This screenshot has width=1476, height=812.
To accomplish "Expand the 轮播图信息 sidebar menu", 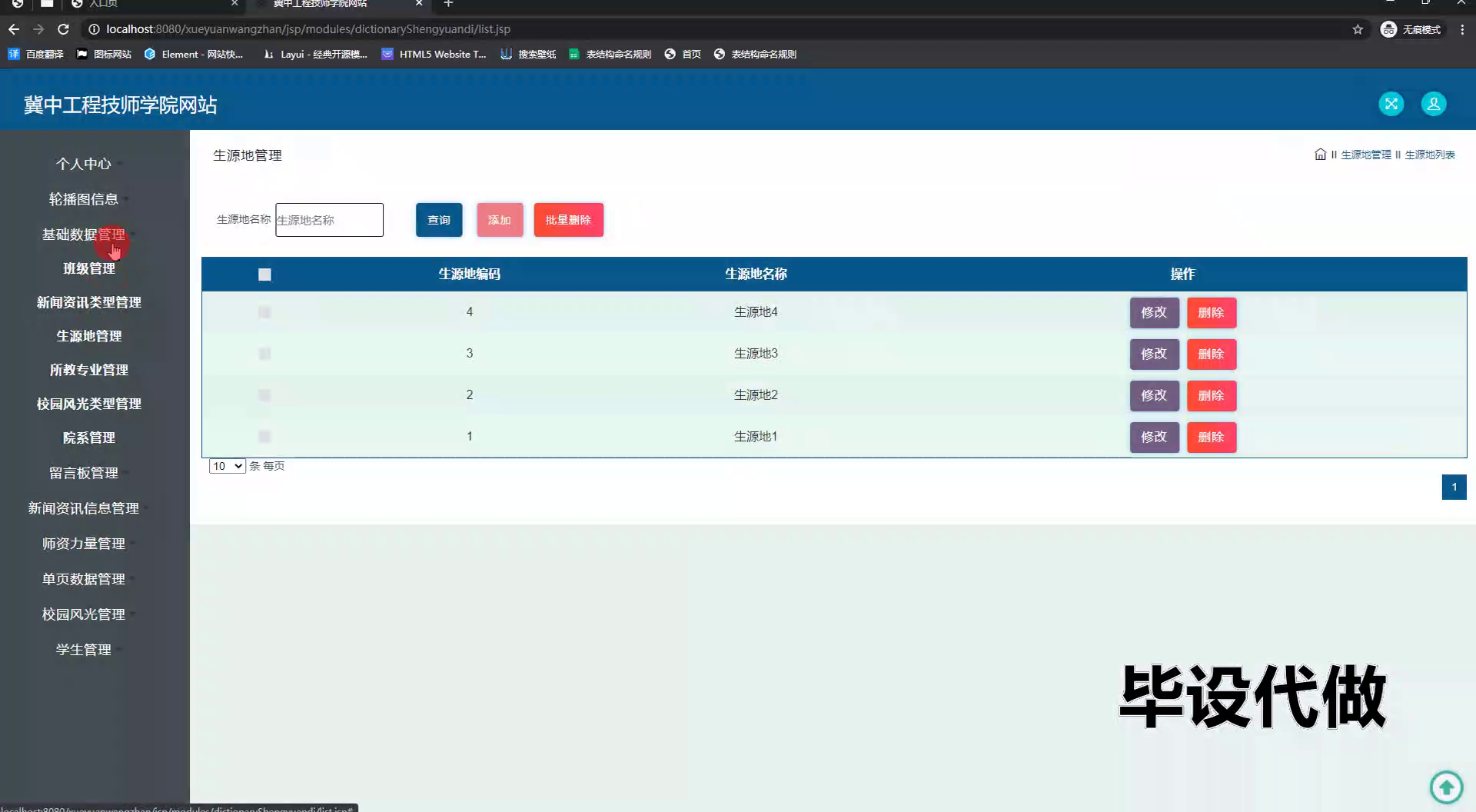I will coord(84,199).
